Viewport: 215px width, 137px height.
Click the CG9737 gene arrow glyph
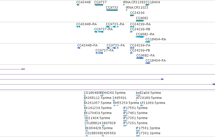[x=99, y=5]
